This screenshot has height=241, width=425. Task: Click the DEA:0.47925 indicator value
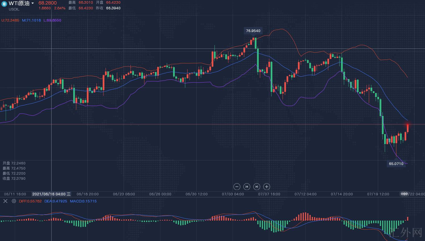[56, 201]
